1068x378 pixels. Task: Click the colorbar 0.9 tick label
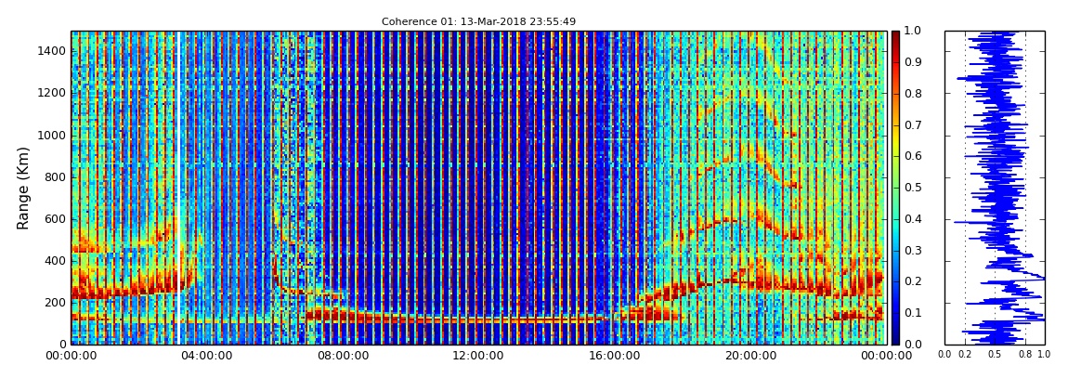point(911,62)
